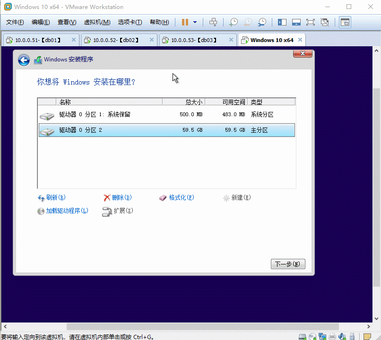Click 扩展(X) to extend partition
Screen dimensions: 381x340
tap(118, 211)
